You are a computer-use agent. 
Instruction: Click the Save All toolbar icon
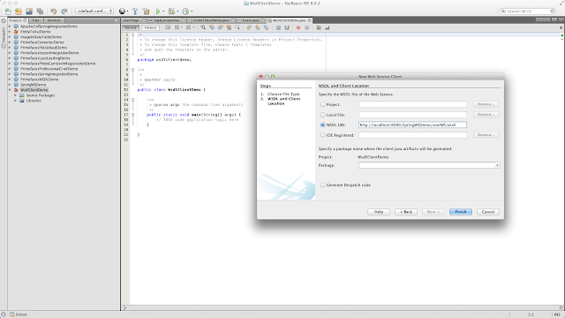point(40,11)
